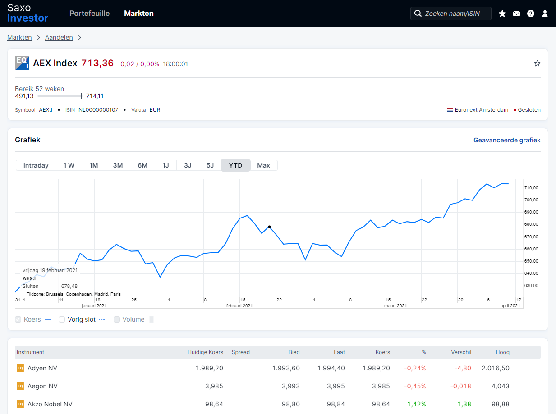Enable the Volume checkbox

pos(117,319)
